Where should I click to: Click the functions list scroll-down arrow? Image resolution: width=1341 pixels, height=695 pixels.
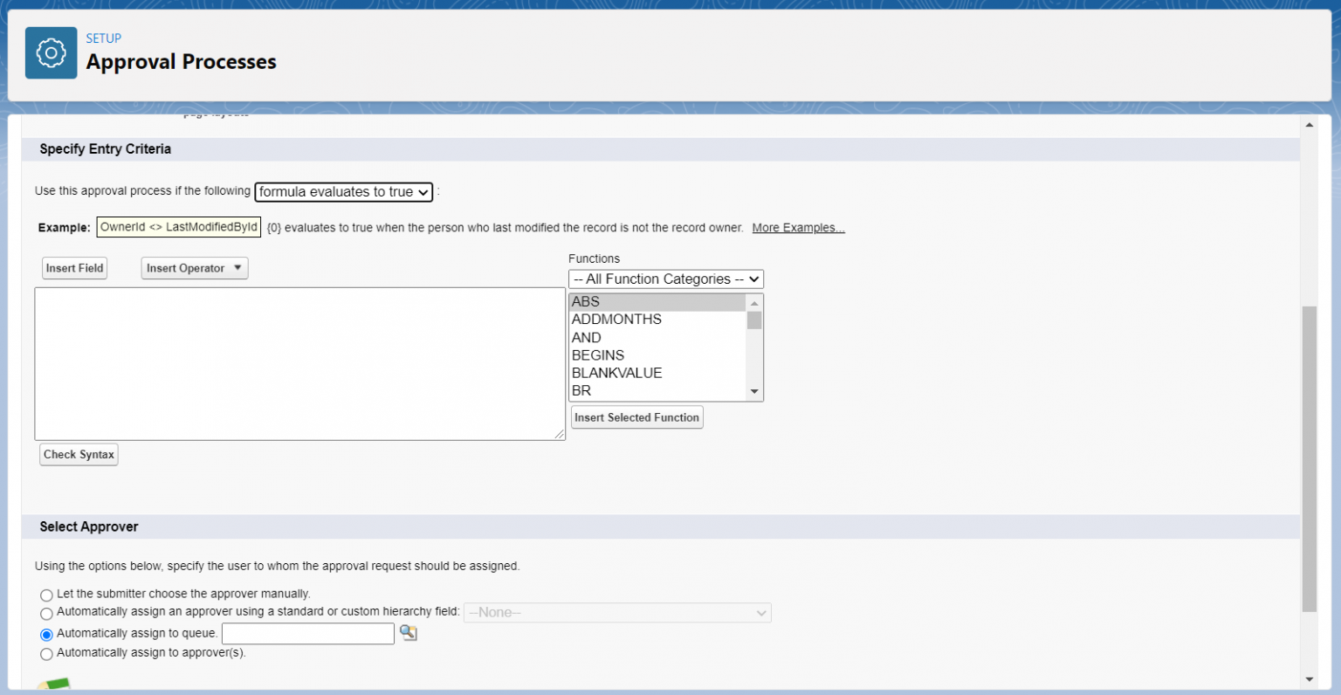(x=754, y=392)
